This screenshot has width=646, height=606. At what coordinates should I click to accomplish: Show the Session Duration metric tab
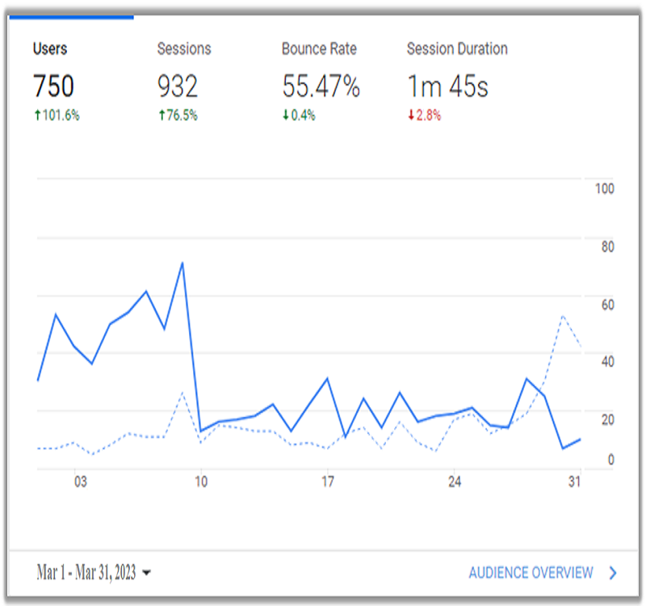coord(459,48)
